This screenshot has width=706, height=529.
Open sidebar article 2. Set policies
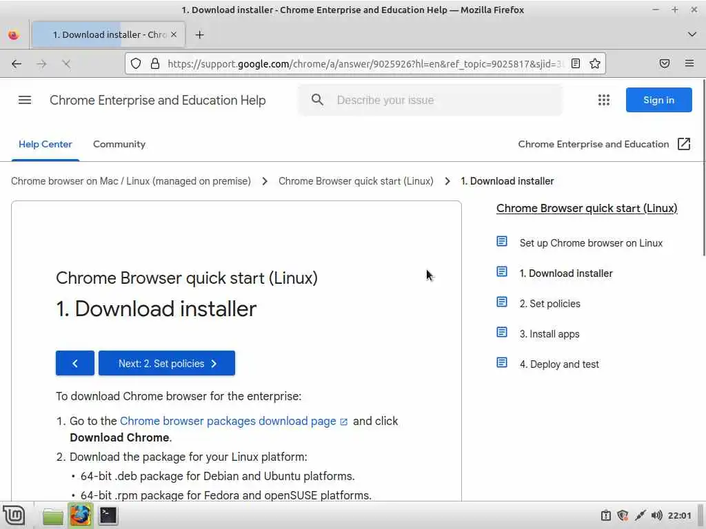[x=549, y=304]
